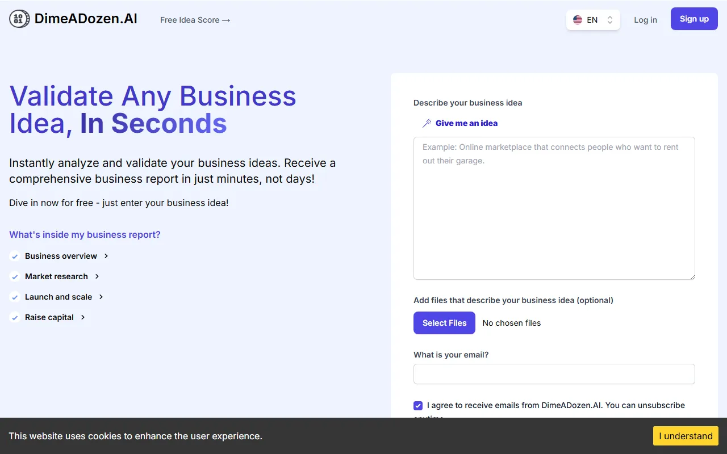Open the Free Idea Score link
This screenshot has width=727, height=454.
(195, 20)
